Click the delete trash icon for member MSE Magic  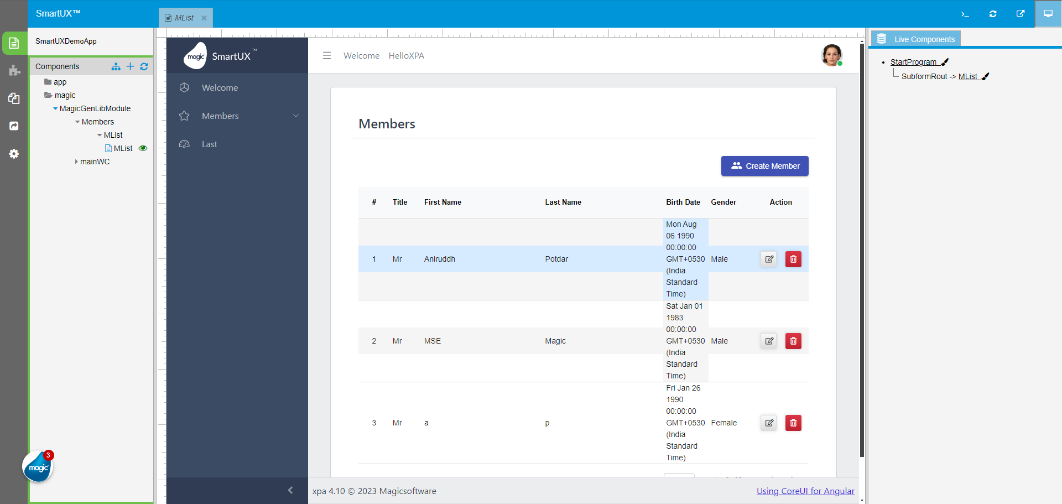coord(793,341)
